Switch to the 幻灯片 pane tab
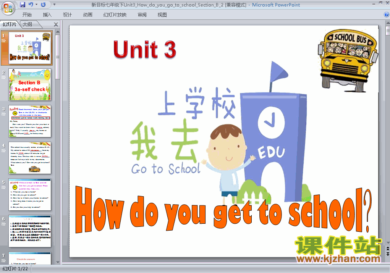This screenshot has width=390, height=273. 10,24
